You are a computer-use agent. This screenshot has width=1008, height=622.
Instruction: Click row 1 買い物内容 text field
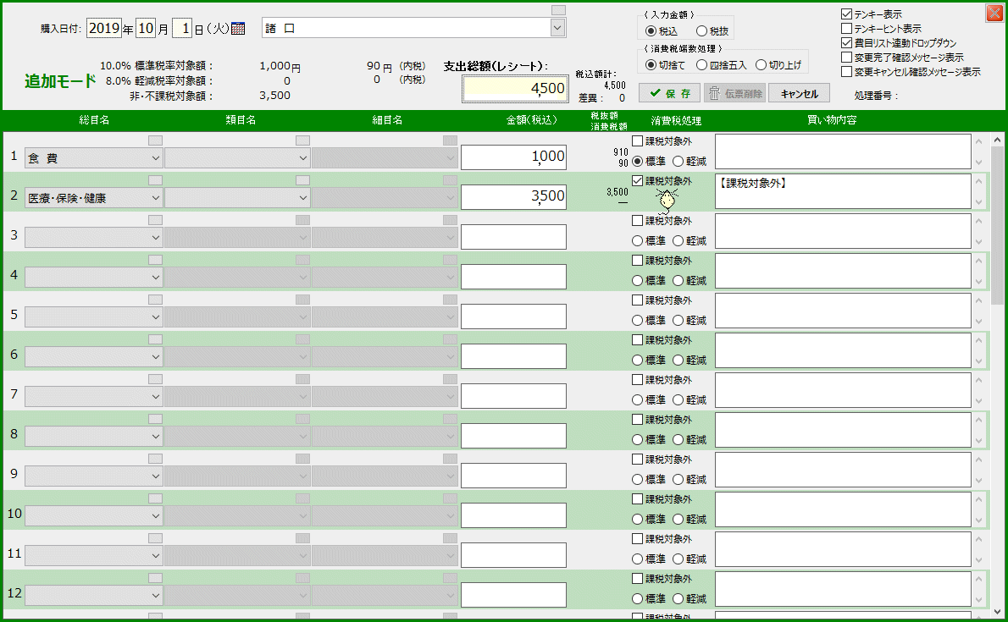click(x=843, y=151)
